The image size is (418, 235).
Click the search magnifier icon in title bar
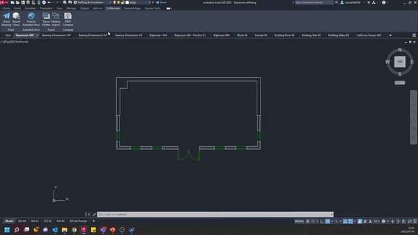pyautogui.click(x=337, y=3)
